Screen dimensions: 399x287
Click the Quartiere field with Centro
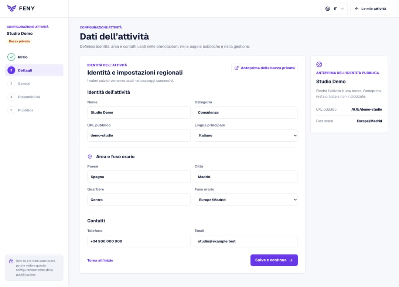pos(139,200)
